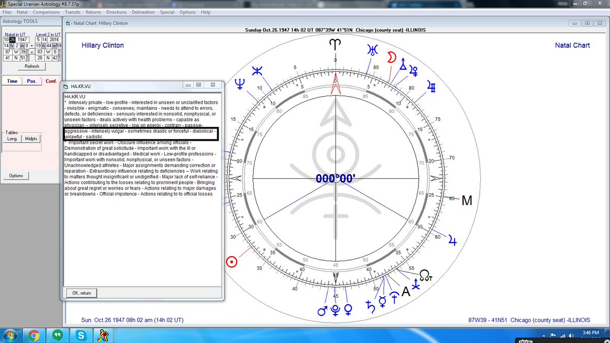
Task: Click the natal year field 1947
Action: [22, 40]
